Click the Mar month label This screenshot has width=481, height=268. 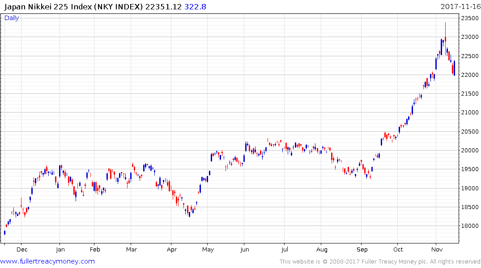131,250
